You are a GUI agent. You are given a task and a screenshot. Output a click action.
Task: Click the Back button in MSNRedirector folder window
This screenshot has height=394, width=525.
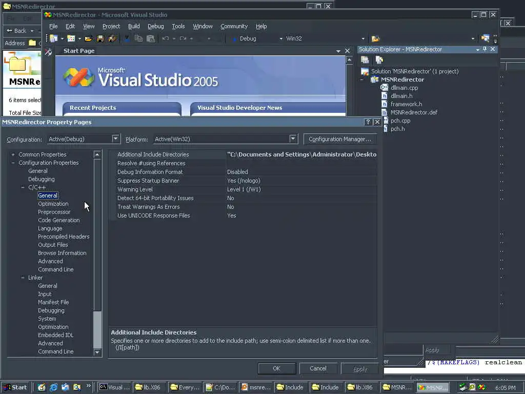pyautogui.click(x=17, y=31)
